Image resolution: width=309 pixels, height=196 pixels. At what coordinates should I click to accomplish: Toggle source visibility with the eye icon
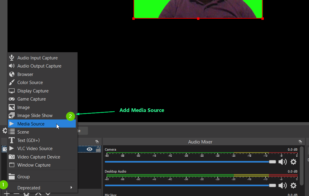point(89,149)
